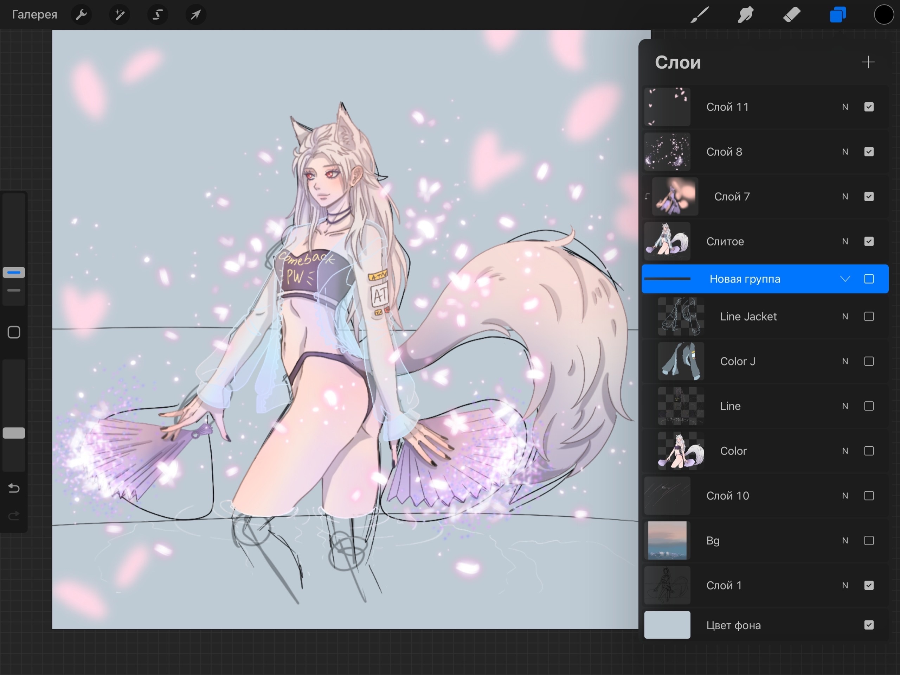Screen dimensions: 900x675
Task: Tap the Цвет фона background color thumbnail
Action: tap(667, 625)
